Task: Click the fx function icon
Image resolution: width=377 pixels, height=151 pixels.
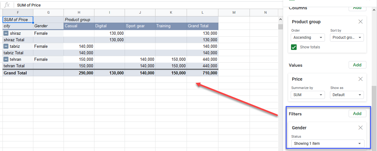Action: click(x=7, y=5)
